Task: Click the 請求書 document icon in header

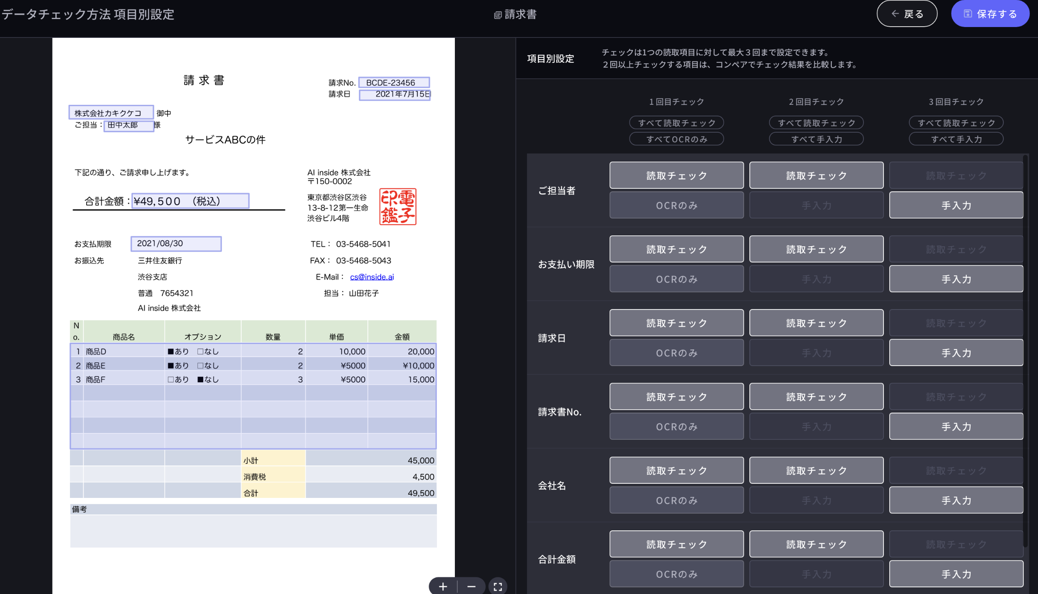Action: [x=498, y=15]
